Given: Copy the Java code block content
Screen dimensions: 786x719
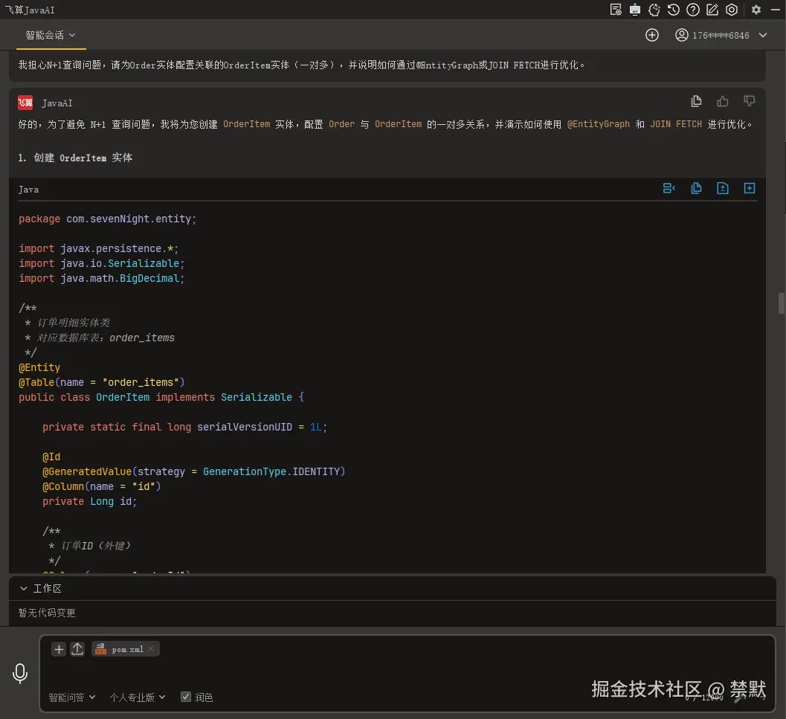Looking at the screenshot, I should tap(696, 189).
